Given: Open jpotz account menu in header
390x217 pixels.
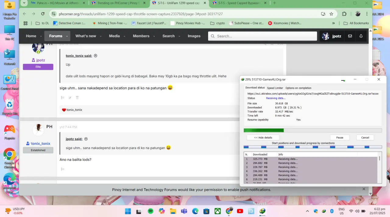Looking at the screenshot, I should pyautogui.click(x=331, y=36).
